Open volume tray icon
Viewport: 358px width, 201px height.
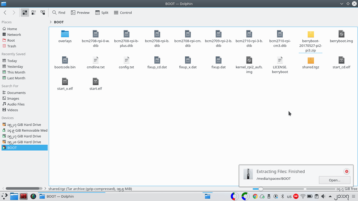(x=323, y=196)
